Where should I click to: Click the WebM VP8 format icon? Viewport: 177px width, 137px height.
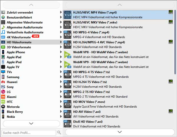(x=68, y=55)
